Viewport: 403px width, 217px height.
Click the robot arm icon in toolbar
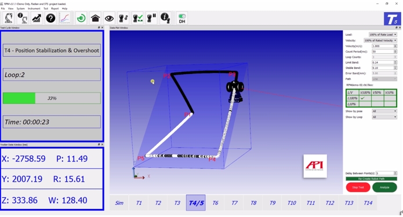pos(9,18)
